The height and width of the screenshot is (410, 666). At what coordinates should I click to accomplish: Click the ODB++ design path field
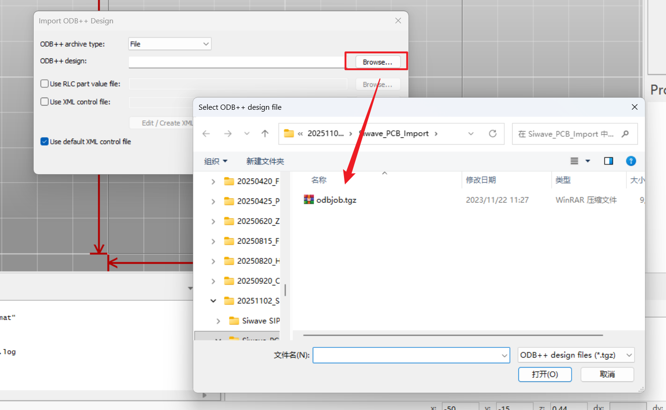(x=237, y=62)
